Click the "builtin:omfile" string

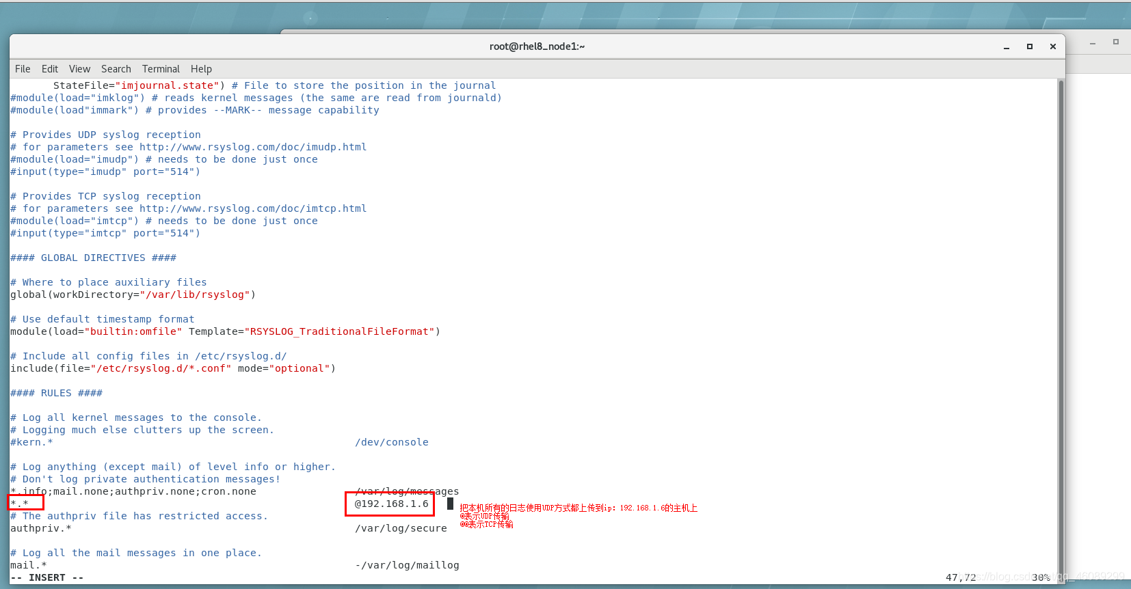[133, 331]
